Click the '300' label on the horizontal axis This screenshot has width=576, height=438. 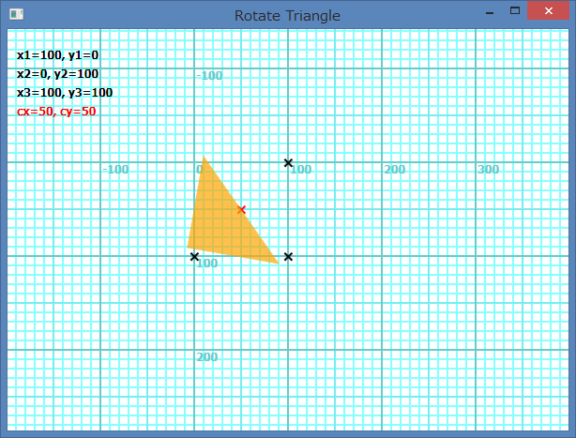click(488, 169)
